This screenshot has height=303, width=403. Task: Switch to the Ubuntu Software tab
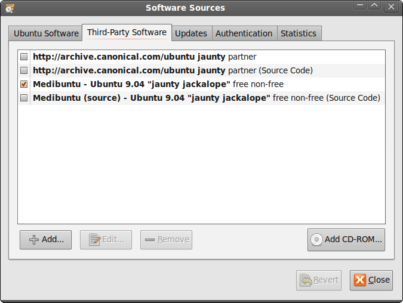click(x=46, y=33)
